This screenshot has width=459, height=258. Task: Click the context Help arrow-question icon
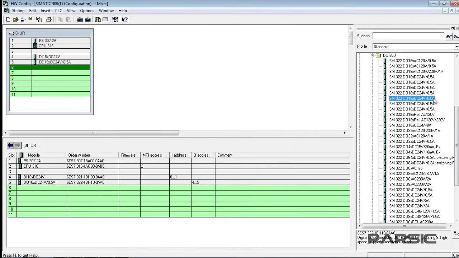pos(124,20)
